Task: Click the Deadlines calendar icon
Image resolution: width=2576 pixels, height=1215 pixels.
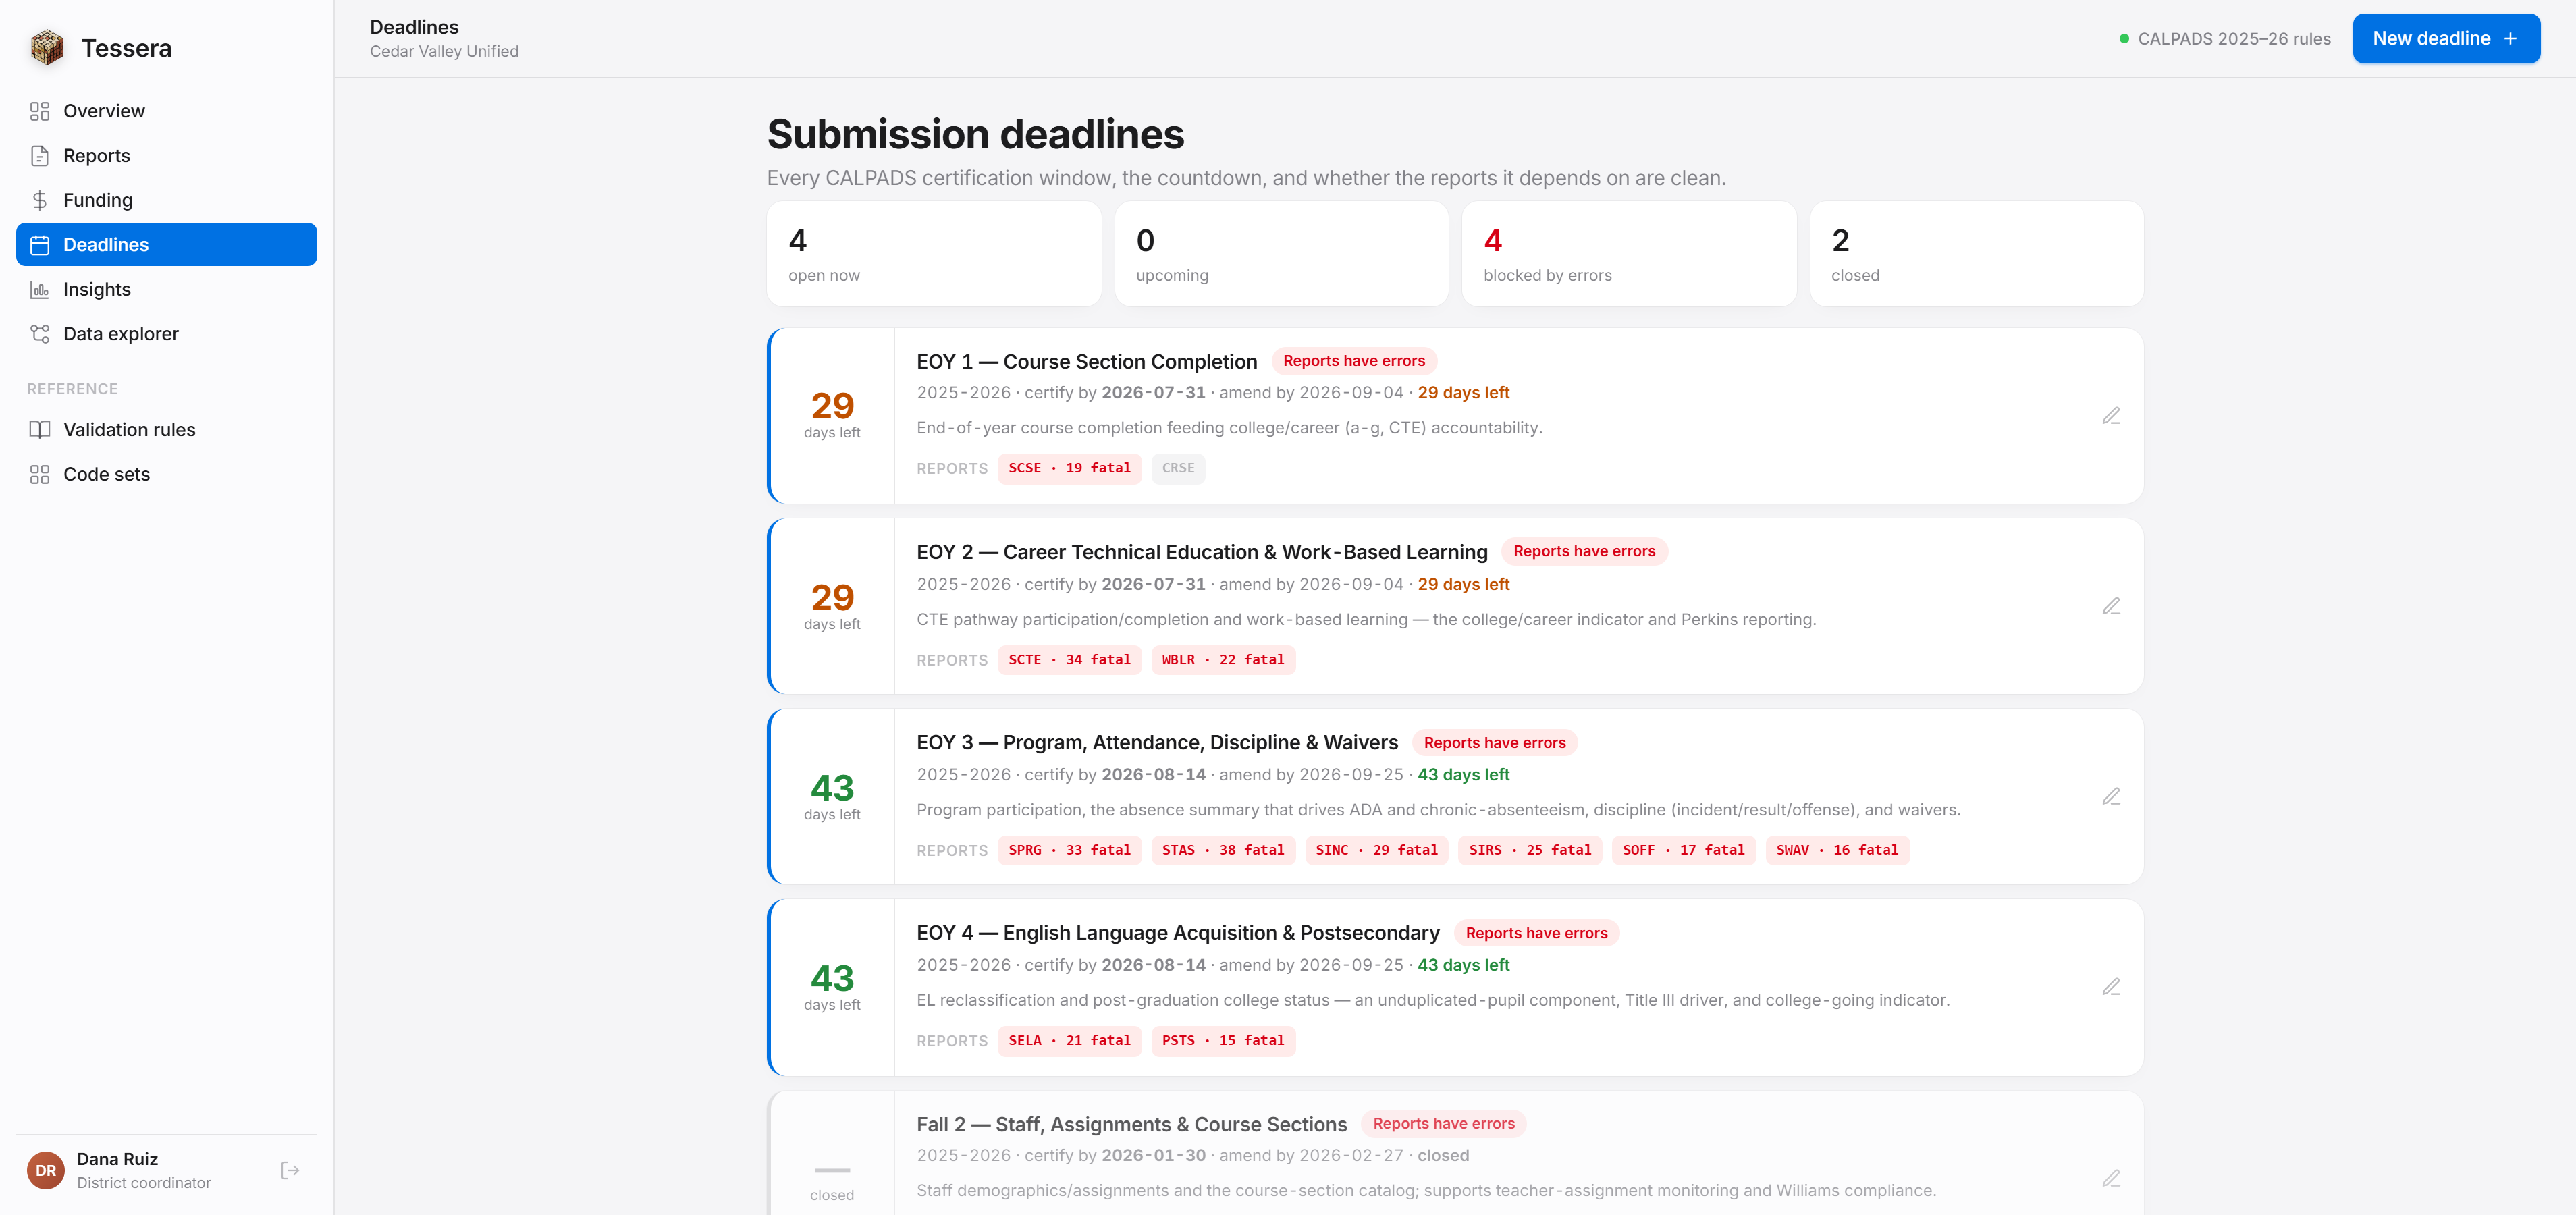Action: [x=40, y=245]
